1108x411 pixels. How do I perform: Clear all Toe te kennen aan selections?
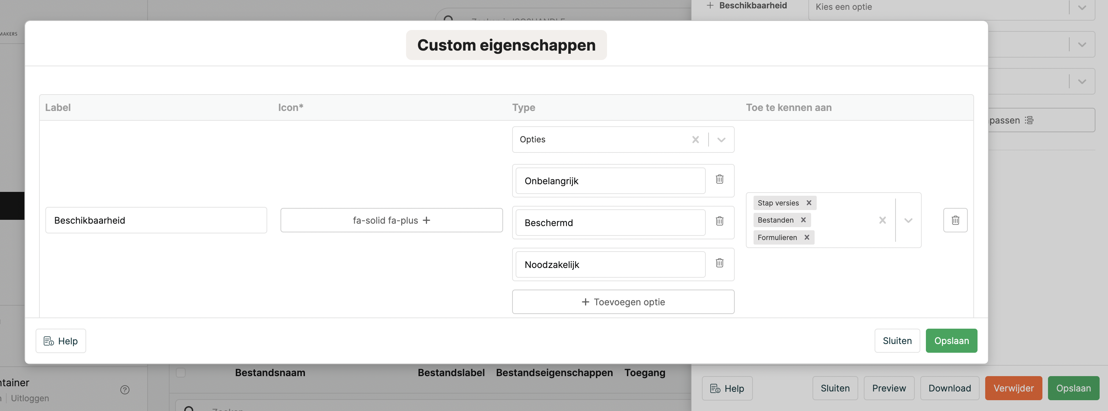point(882,221)
